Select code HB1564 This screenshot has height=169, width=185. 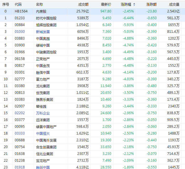point(21,11)
